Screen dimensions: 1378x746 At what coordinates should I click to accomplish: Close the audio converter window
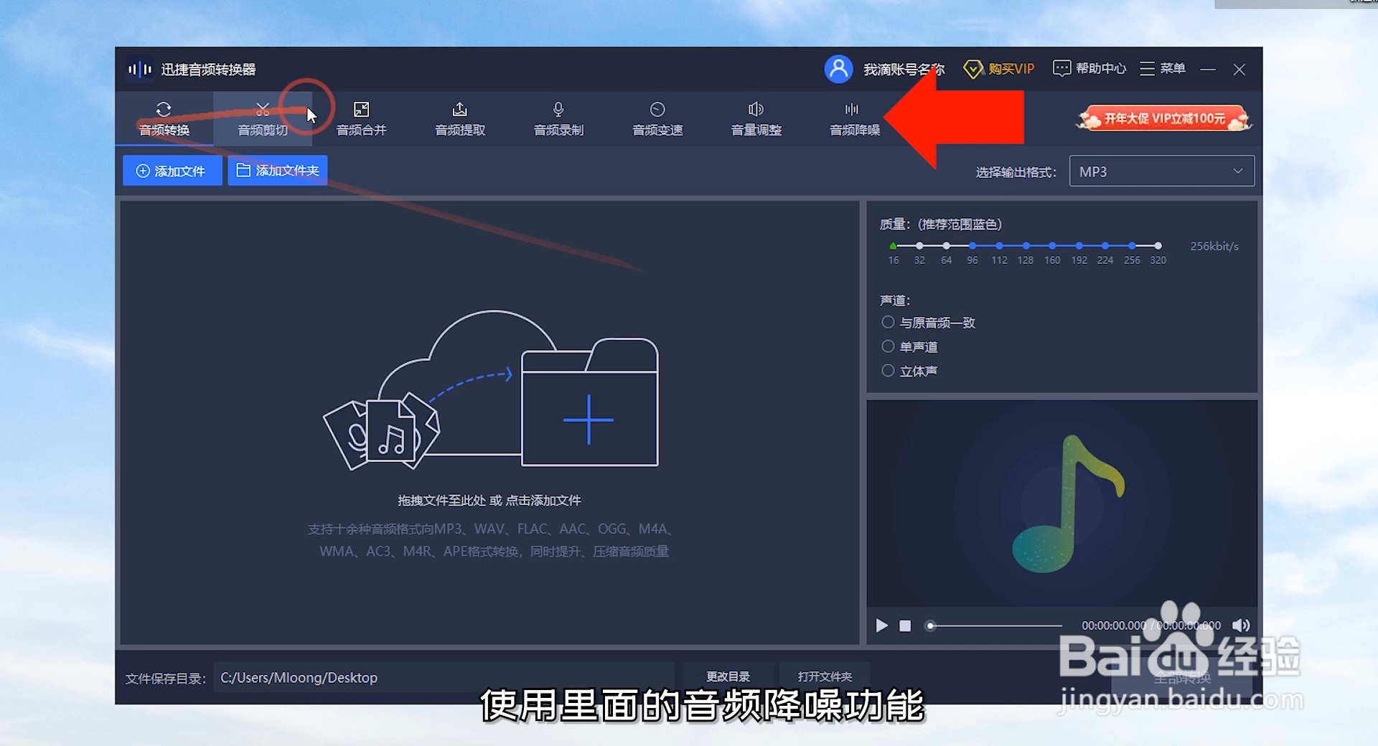1239,70
